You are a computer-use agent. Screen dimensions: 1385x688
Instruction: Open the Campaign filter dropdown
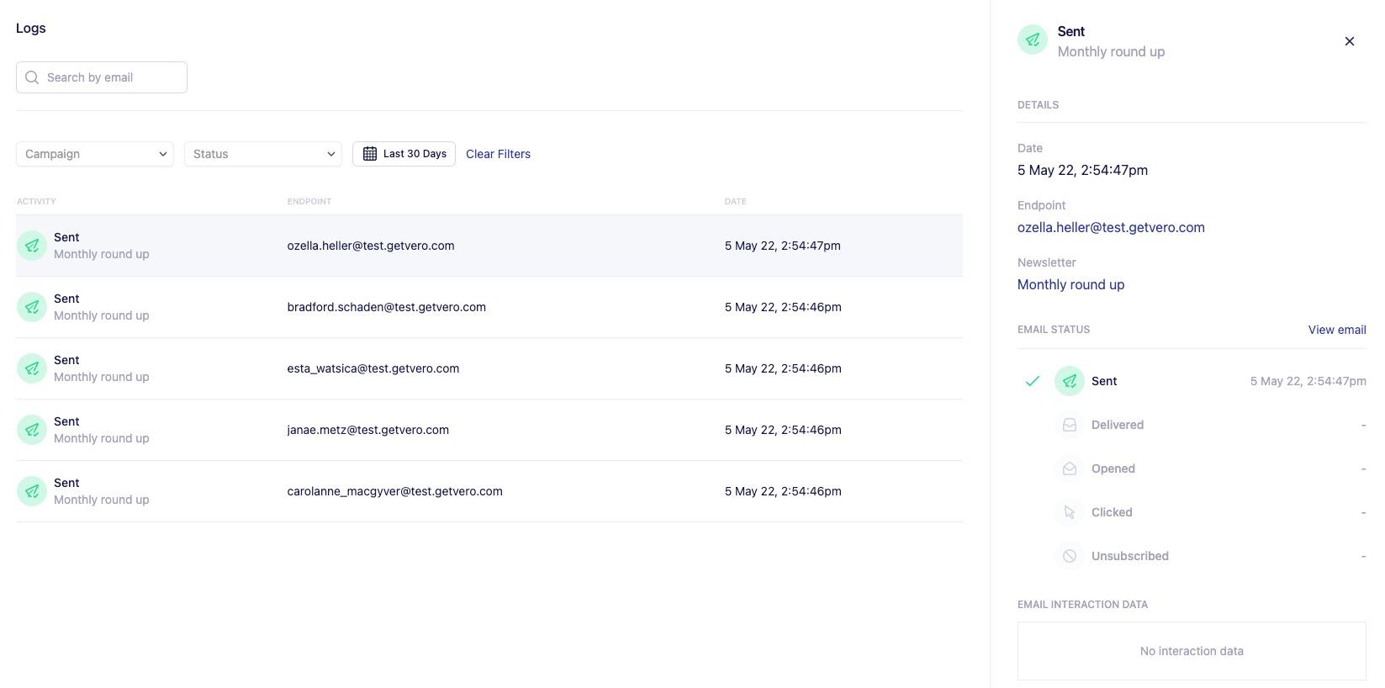point(95,154)
